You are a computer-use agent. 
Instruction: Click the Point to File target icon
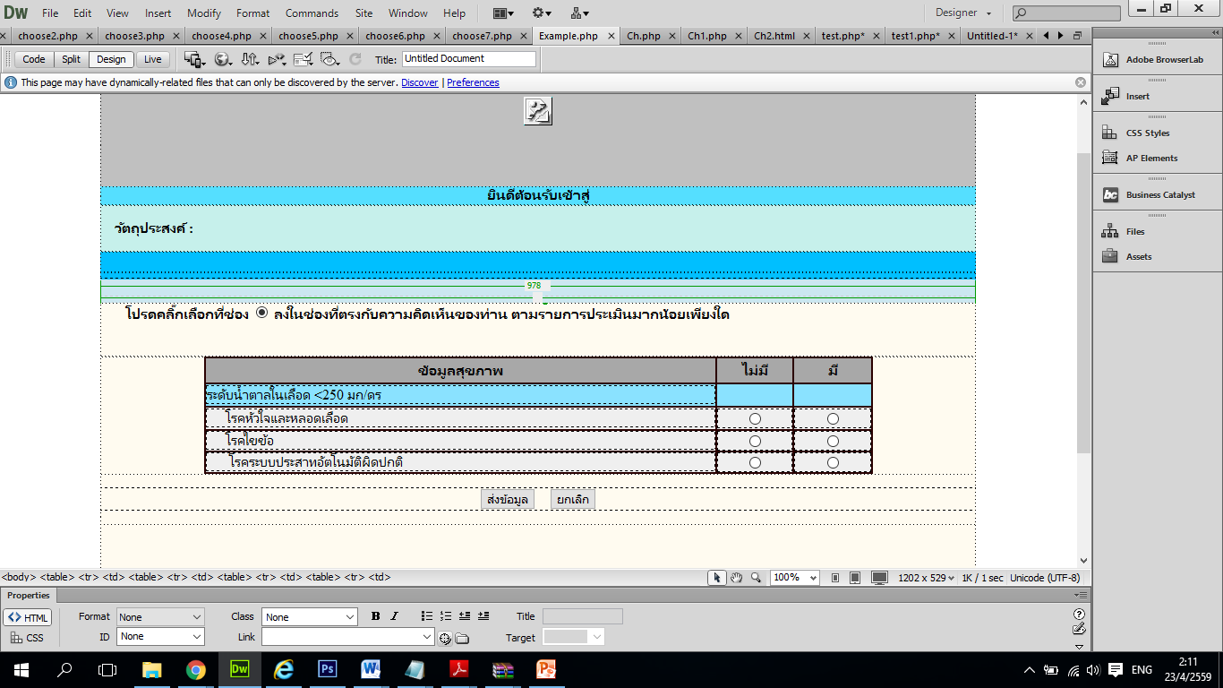tap(445, 638)
